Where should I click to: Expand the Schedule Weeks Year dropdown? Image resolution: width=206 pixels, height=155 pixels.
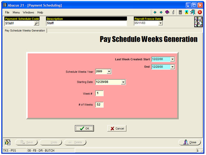(109, 71)
